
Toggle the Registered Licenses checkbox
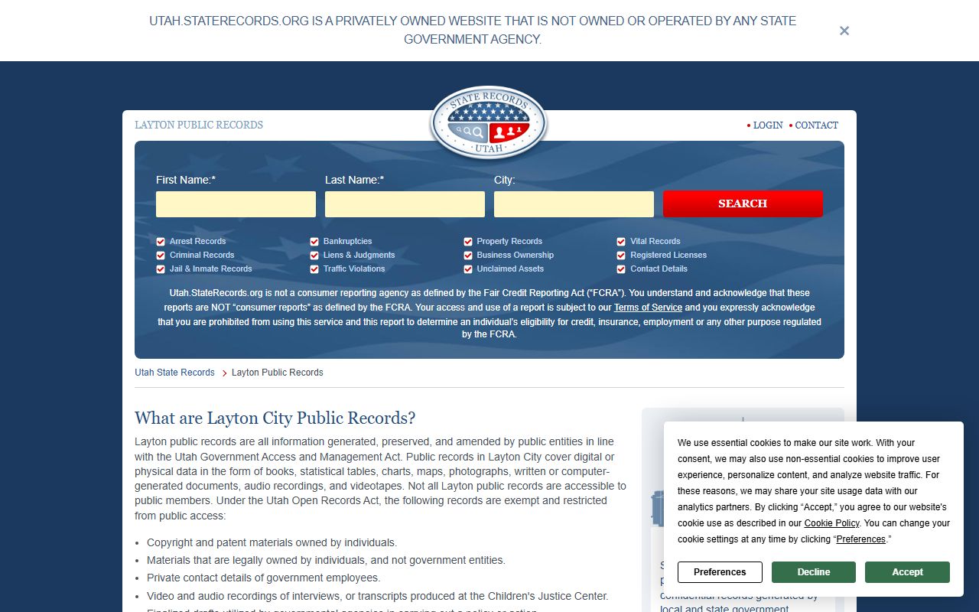tap(622, 256)
